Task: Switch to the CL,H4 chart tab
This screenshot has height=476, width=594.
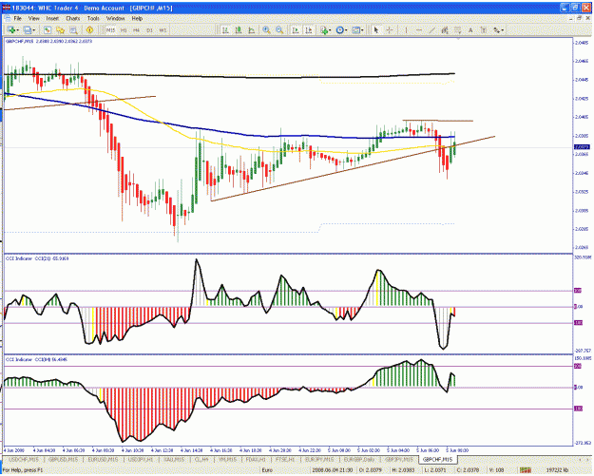Action: [201, 459]
